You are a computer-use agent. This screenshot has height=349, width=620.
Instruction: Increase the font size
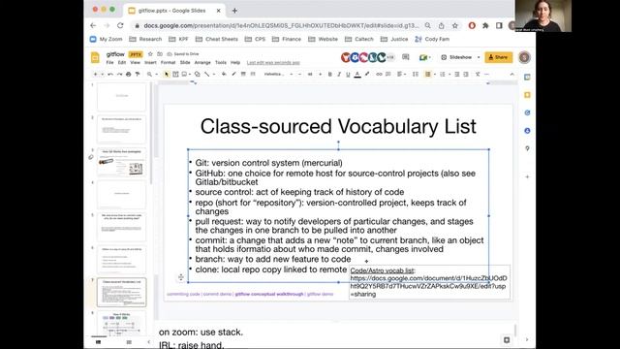point(320,74)
